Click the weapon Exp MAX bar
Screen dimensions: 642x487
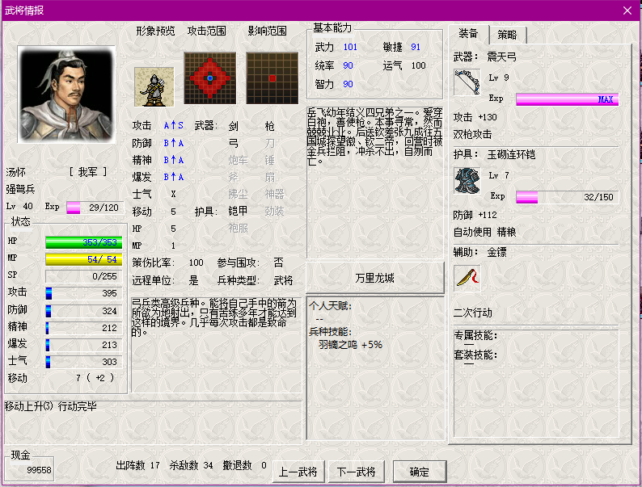coord(567,99)
